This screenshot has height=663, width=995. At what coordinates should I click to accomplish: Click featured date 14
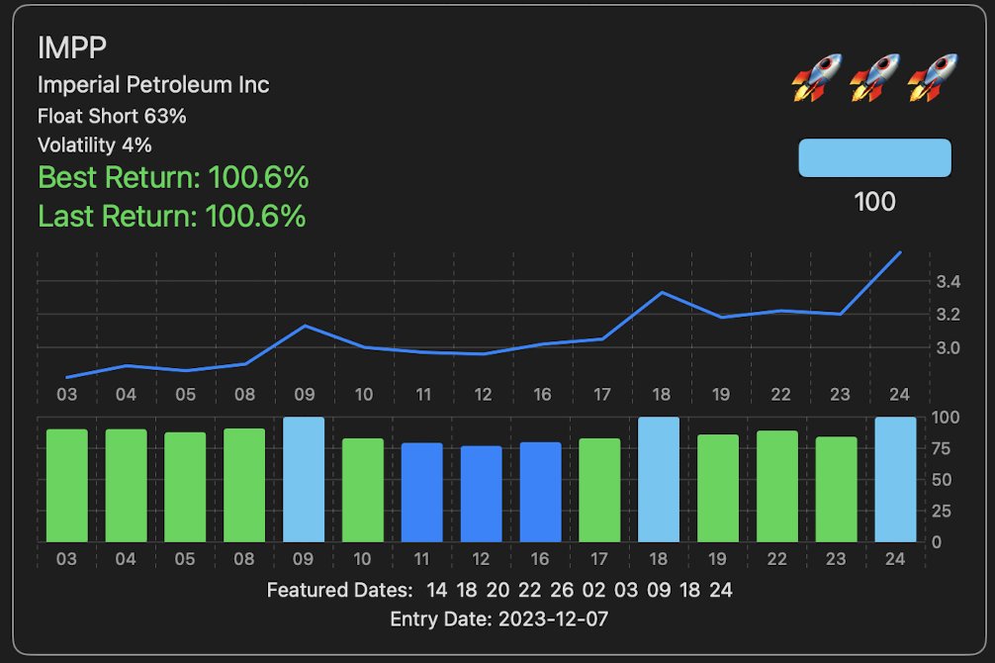tap(436, 590)
